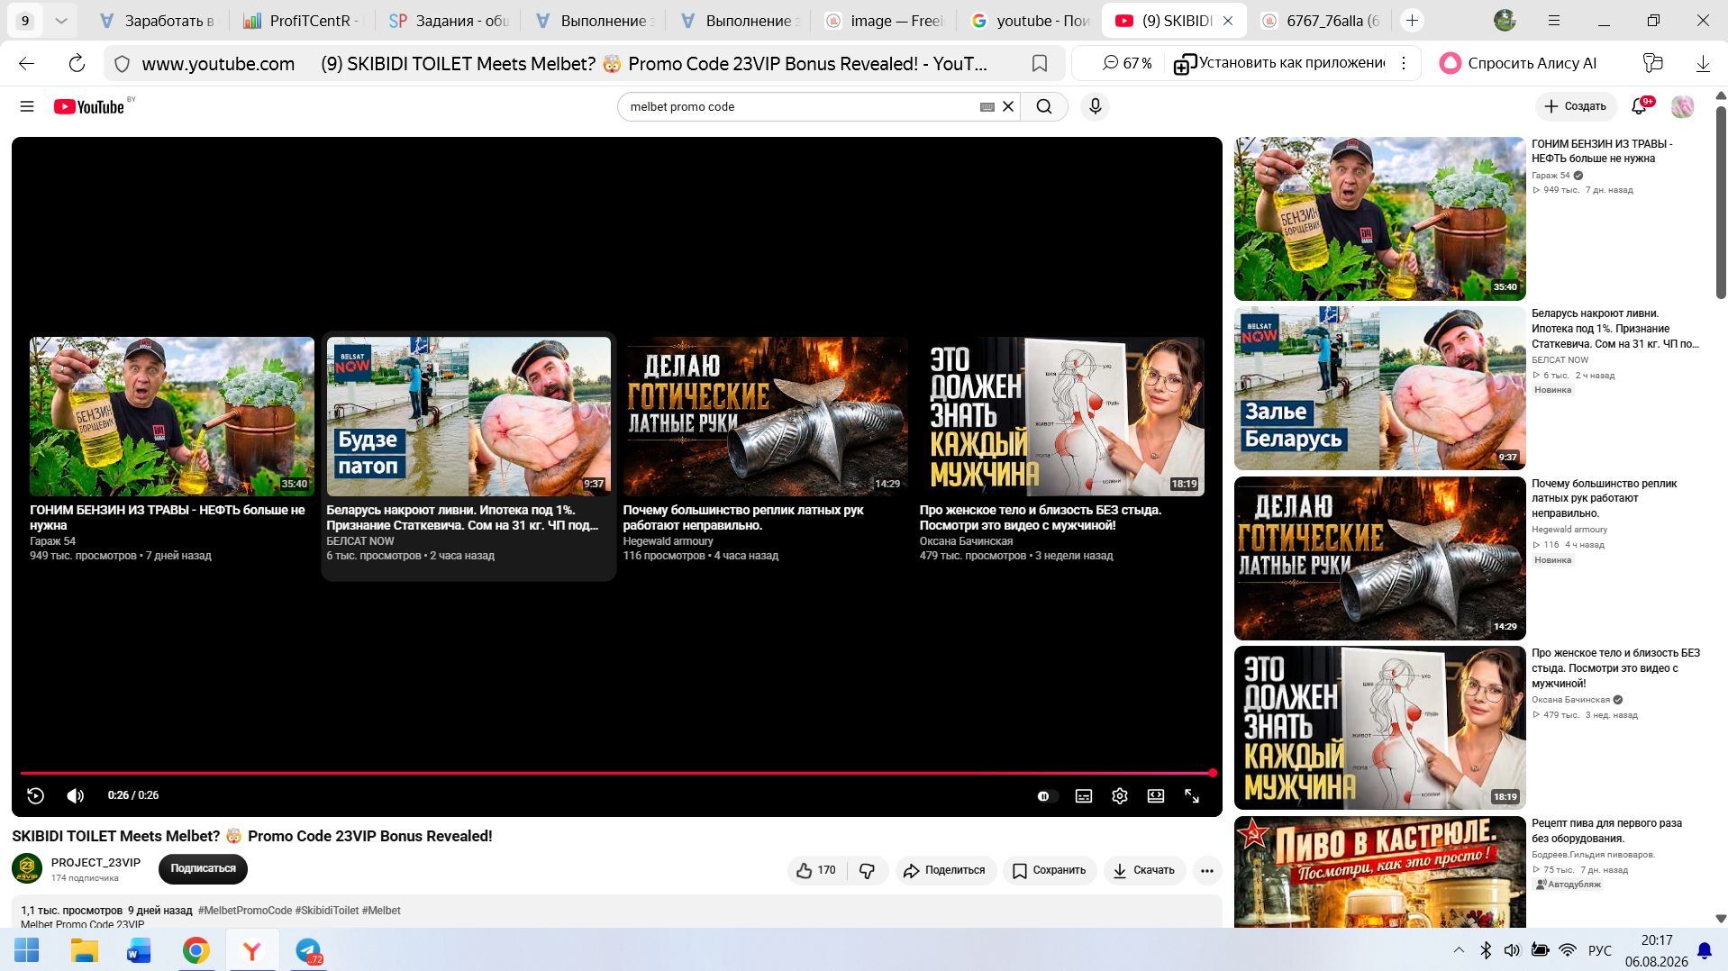Image resolution: width=1728 pixels, height=971 pixels.
Task: Switch to the Задания browser tab
Action: click(449, 21)
